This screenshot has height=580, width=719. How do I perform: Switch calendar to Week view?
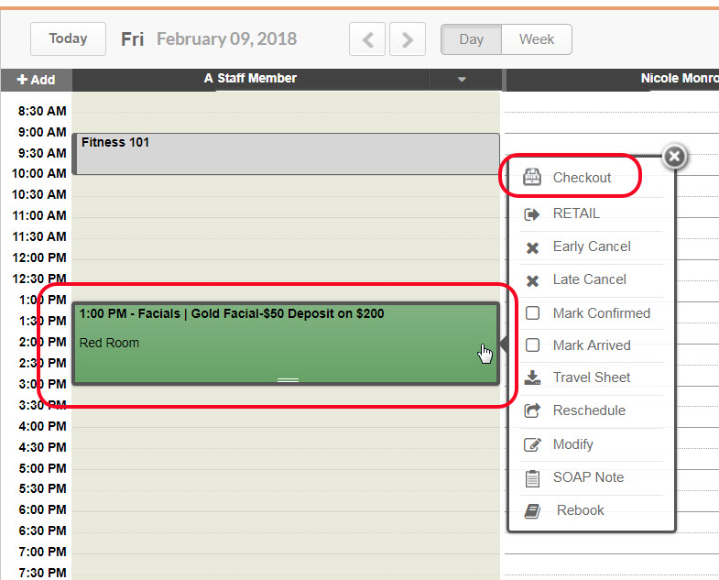536,39
